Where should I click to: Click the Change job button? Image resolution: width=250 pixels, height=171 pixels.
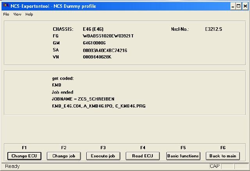[64, 156]
